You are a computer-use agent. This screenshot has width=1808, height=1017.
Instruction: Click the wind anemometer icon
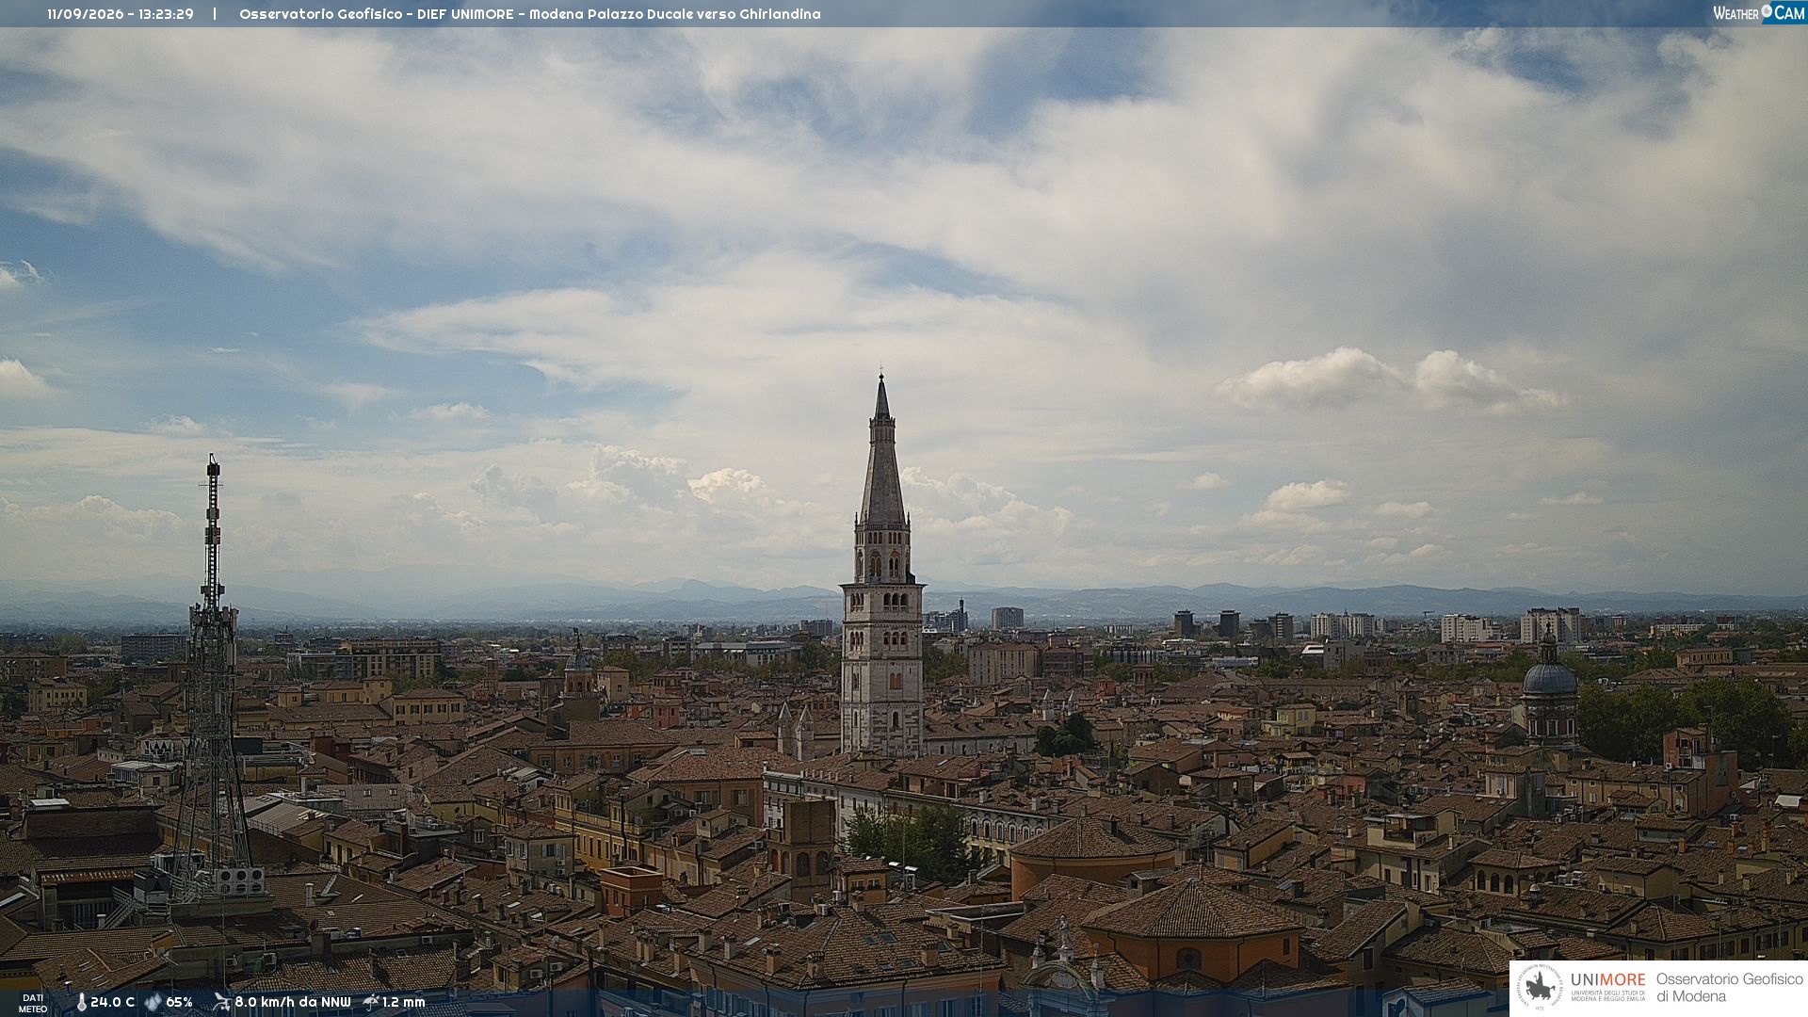(x=221, y=1002)
